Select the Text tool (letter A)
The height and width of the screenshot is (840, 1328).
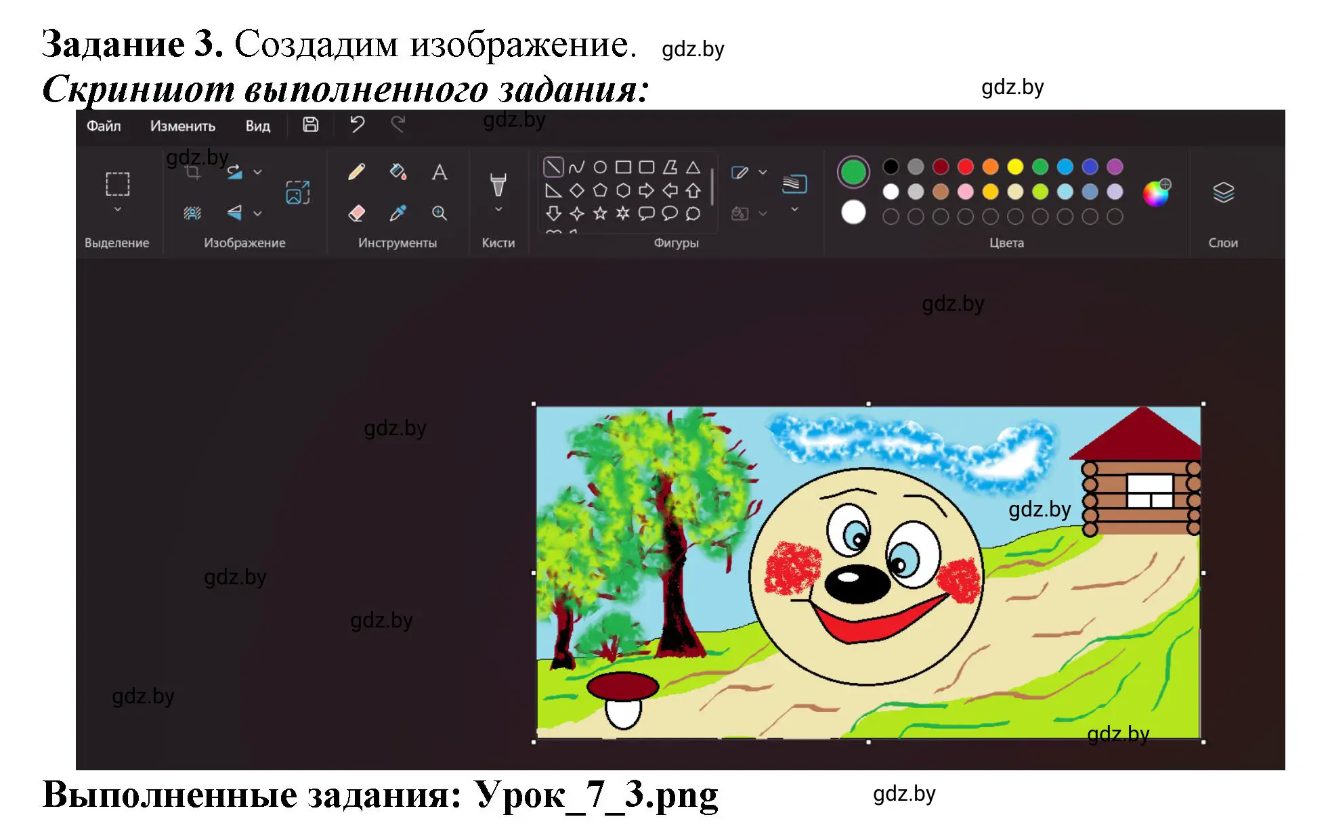pos(440,172)
